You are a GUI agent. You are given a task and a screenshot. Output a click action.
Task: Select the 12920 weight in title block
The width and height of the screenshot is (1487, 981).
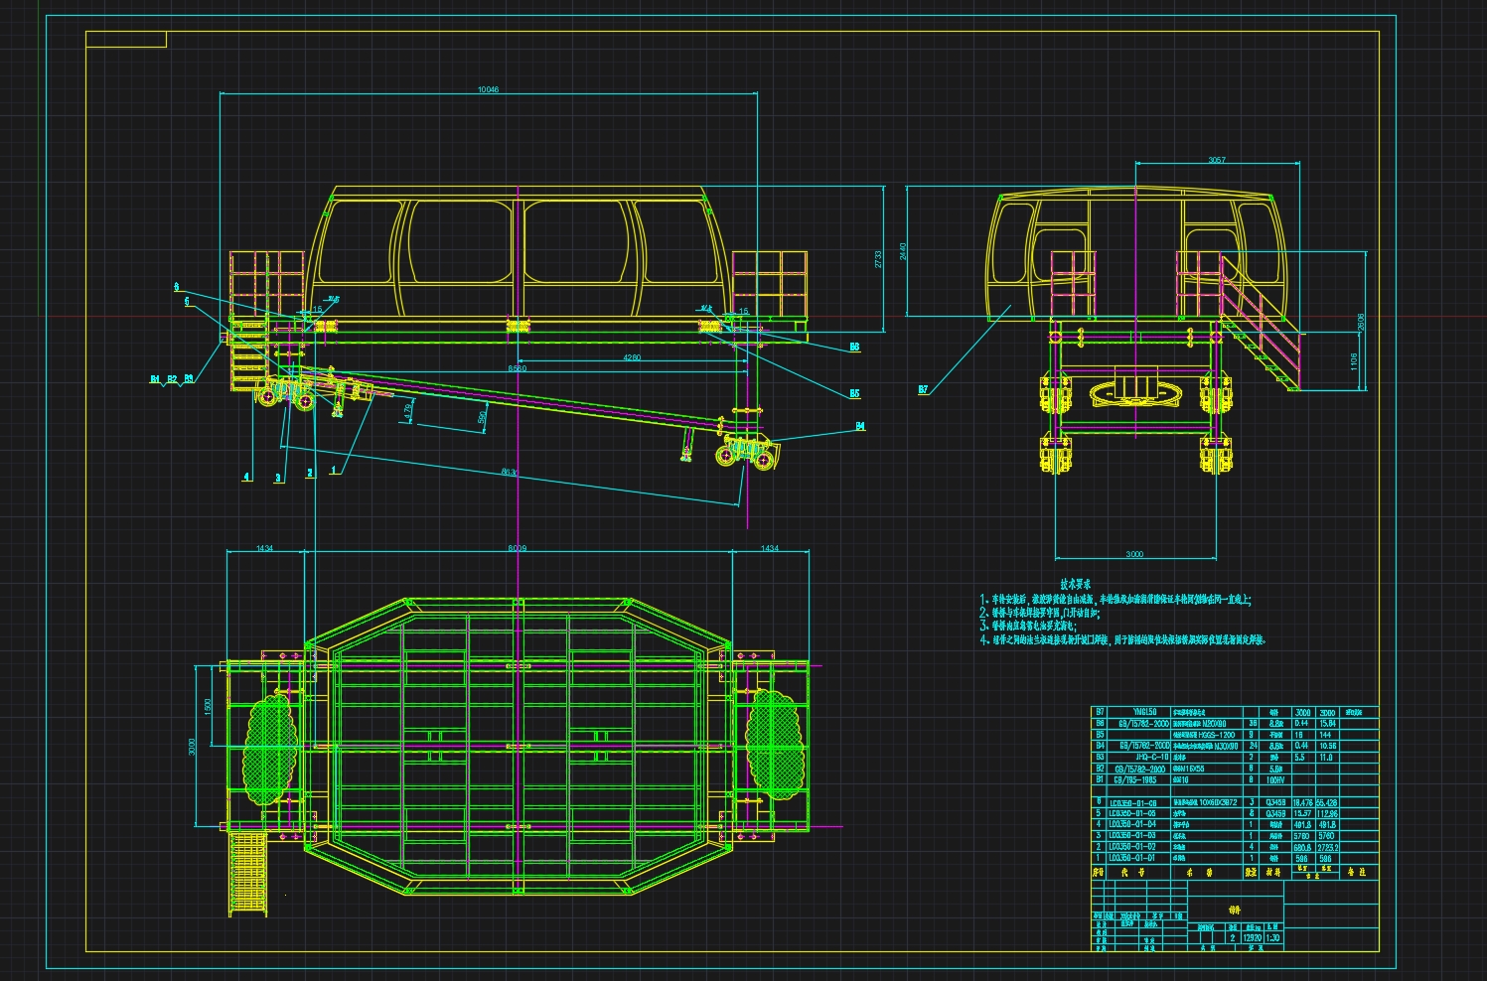1253,937
